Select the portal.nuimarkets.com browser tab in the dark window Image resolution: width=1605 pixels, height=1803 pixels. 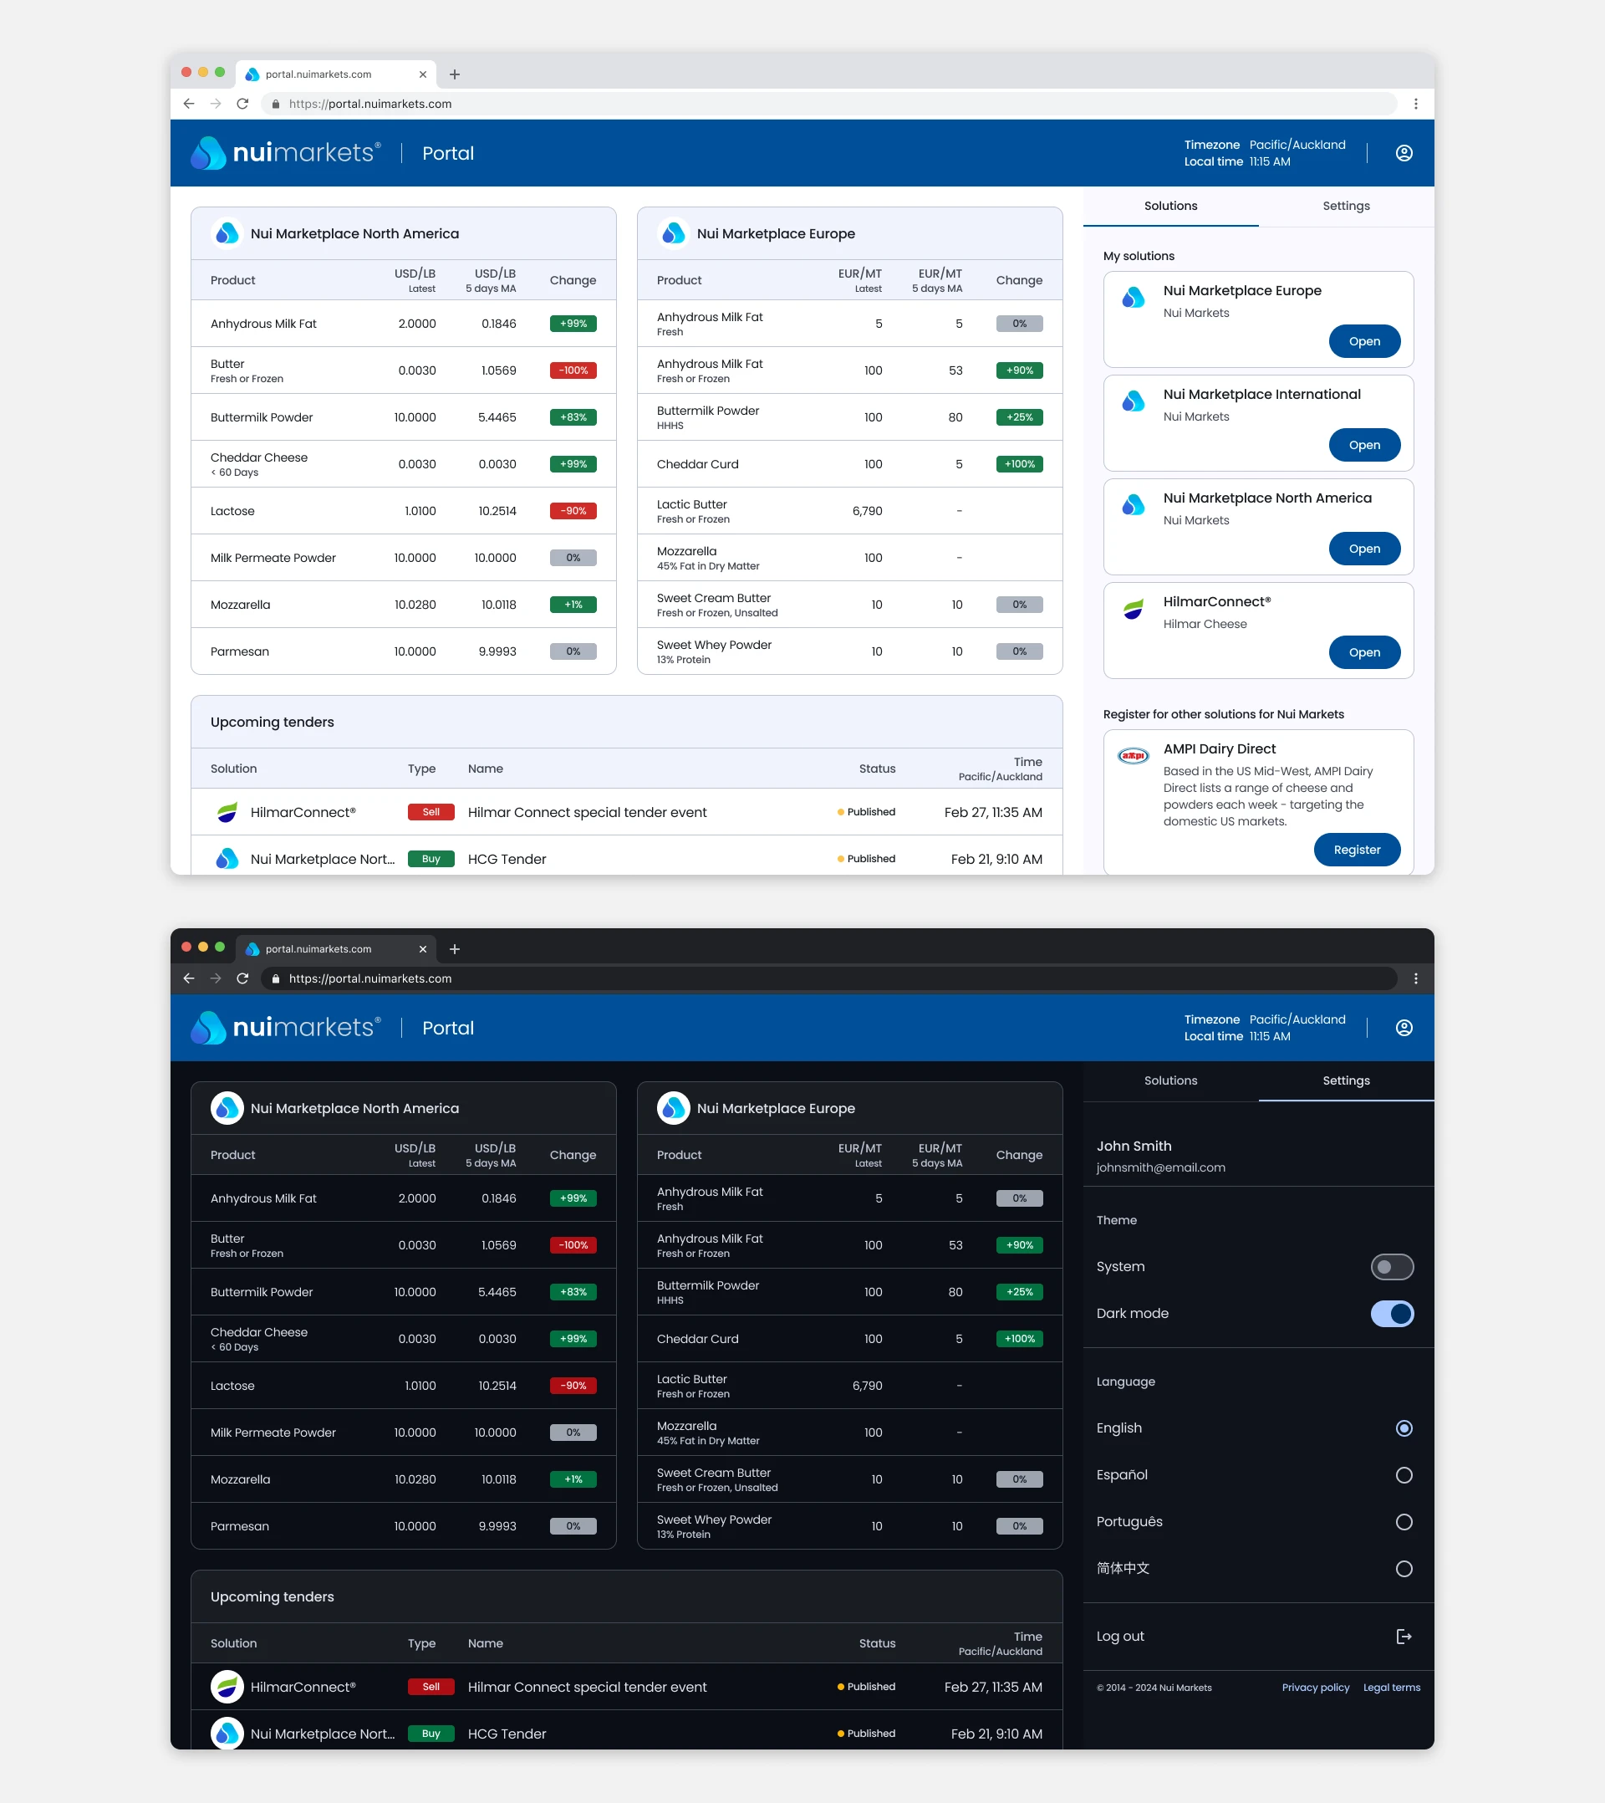[336, 949]
